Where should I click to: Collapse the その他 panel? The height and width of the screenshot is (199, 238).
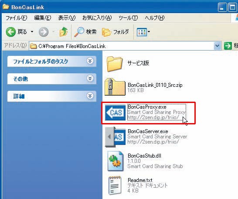90,79
